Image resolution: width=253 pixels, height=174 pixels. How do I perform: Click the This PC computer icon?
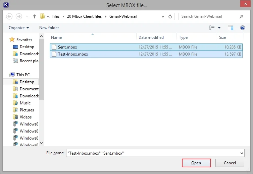[12, 75]
